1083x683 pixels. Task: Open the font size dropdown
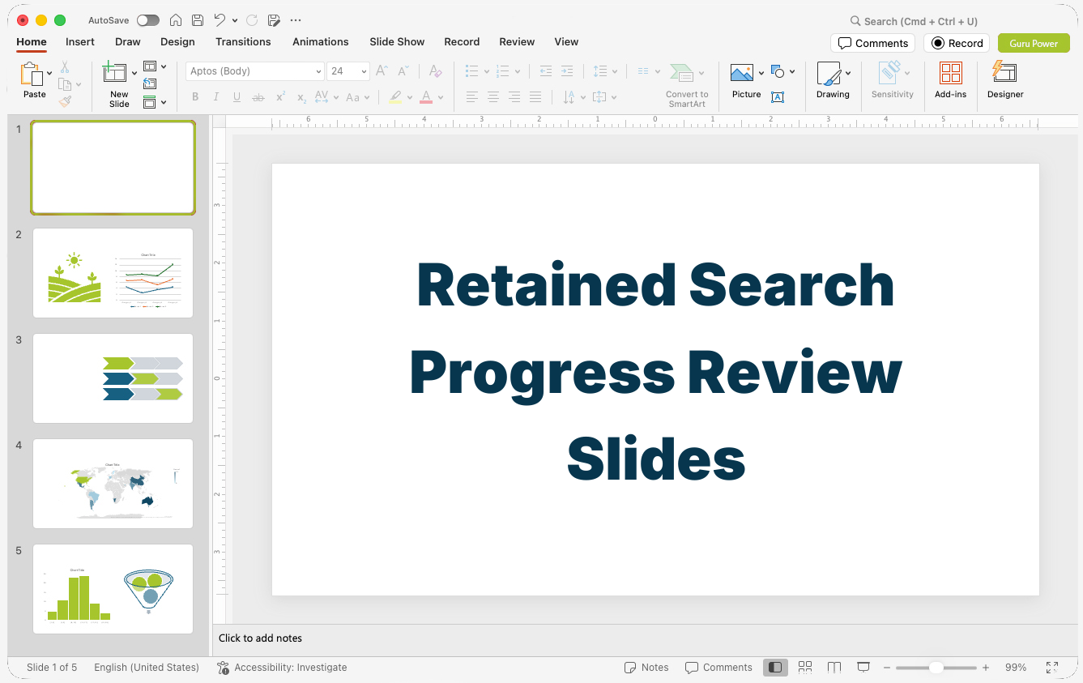click(364, 71)
